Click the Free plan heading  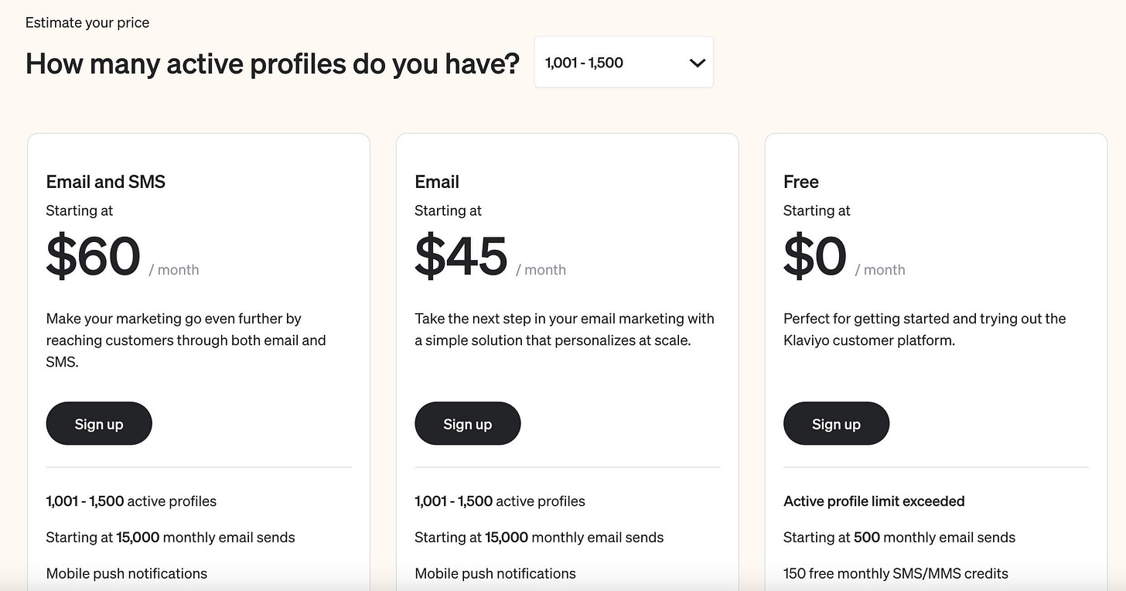point(801,182)
